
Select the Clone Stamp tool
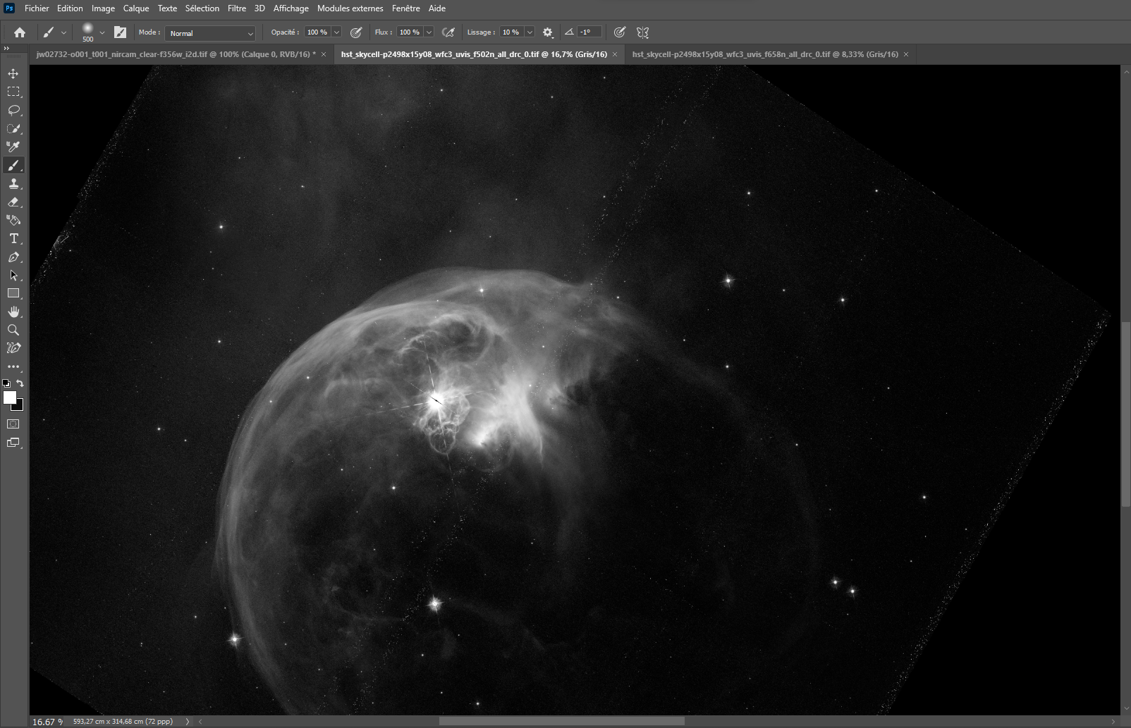point(13,183)
